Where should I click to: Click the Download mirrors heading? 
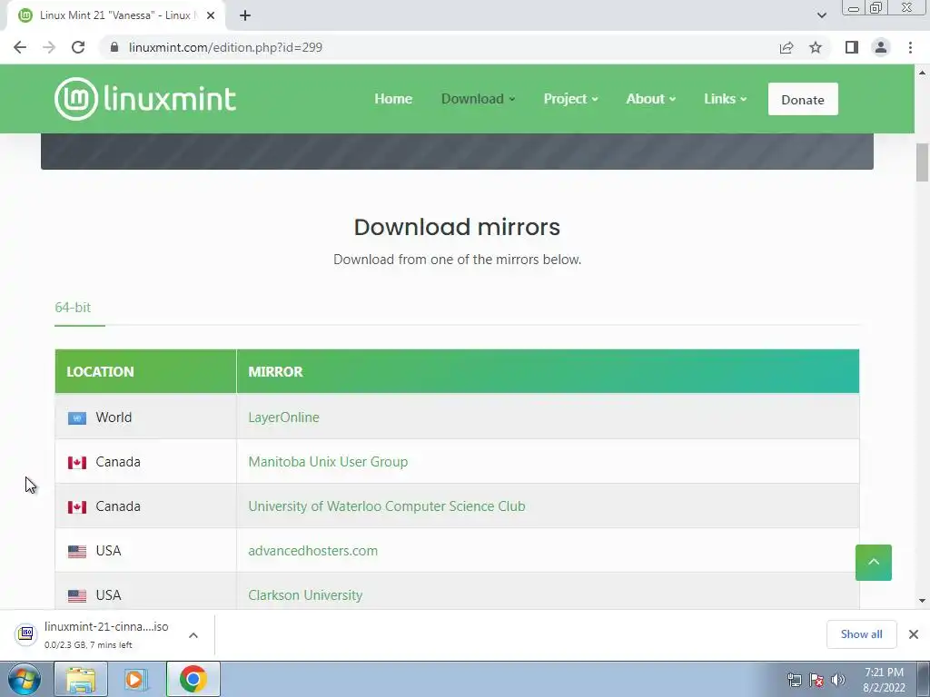(457, 227)
